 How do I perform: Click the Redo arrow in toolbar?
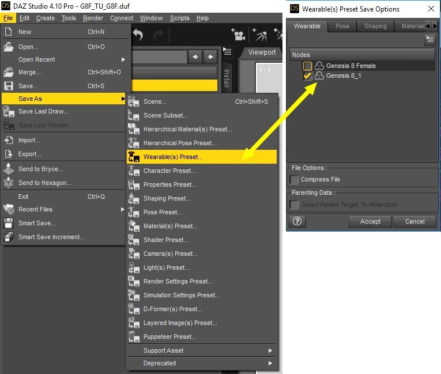pos(159,35)
